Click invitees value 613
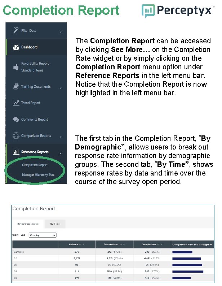222x286 pixels. 77,272
